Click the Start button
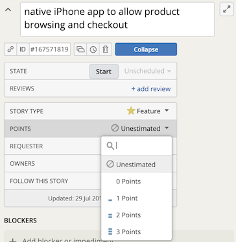The width and height of the screenshot is (236, 242). (x=104, y=72)
